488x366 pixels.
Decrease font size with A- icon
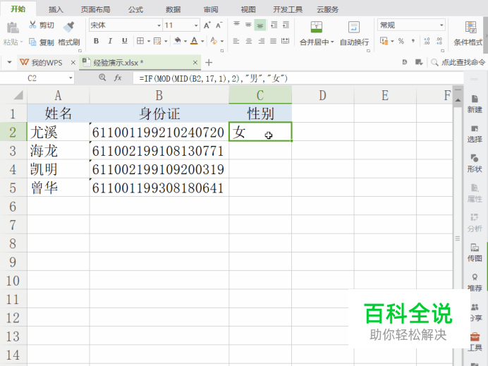[219, 25]
